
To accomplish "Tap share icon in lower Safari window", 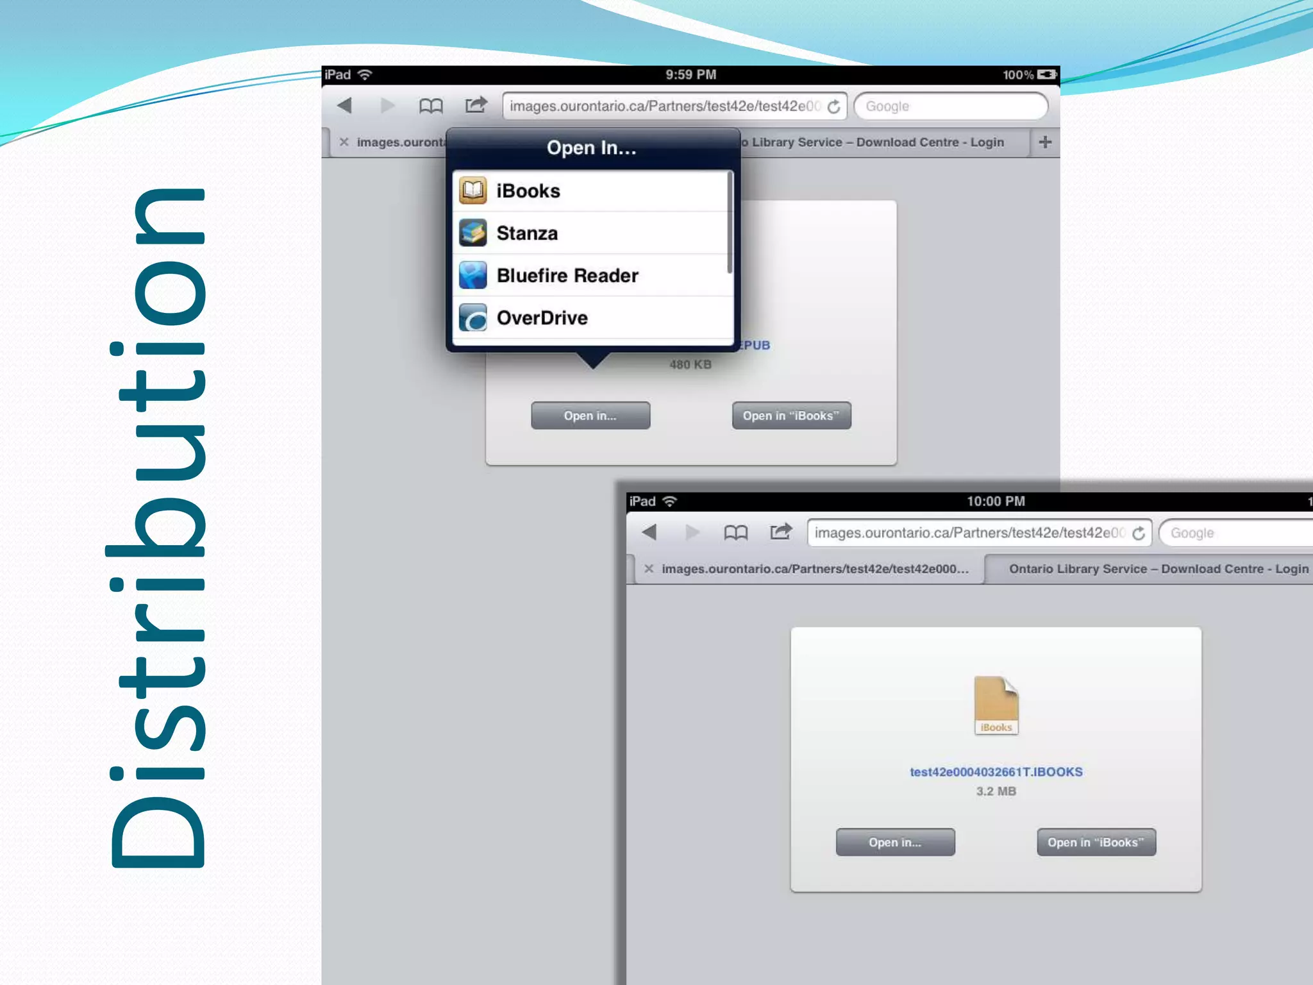I will coord(781,532).
